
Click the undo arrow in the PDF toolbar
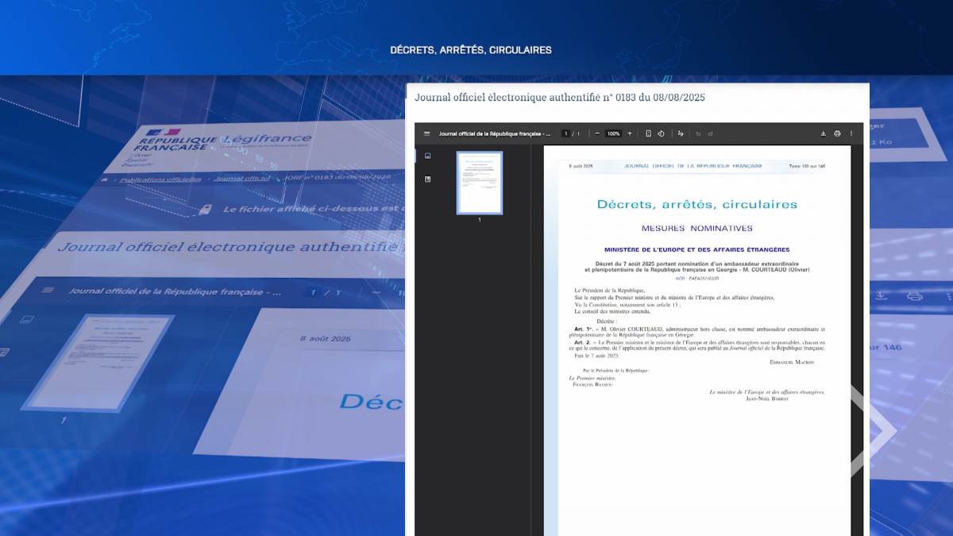click(698, 133)
